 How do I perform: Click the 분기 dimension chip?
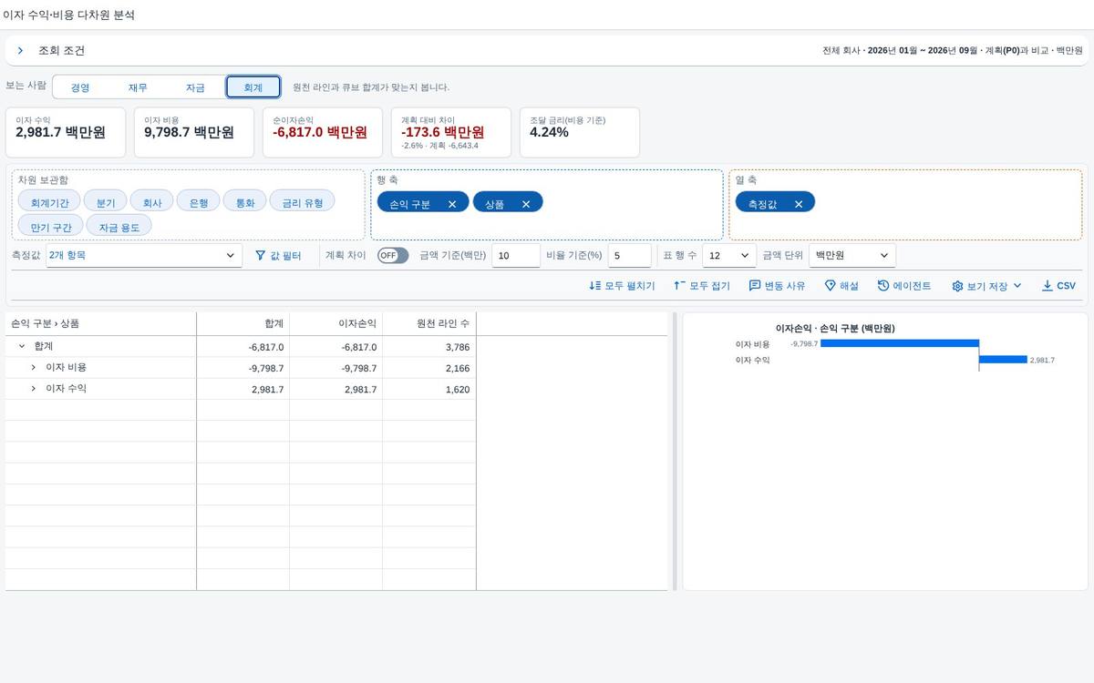click(x=106, y=202)
